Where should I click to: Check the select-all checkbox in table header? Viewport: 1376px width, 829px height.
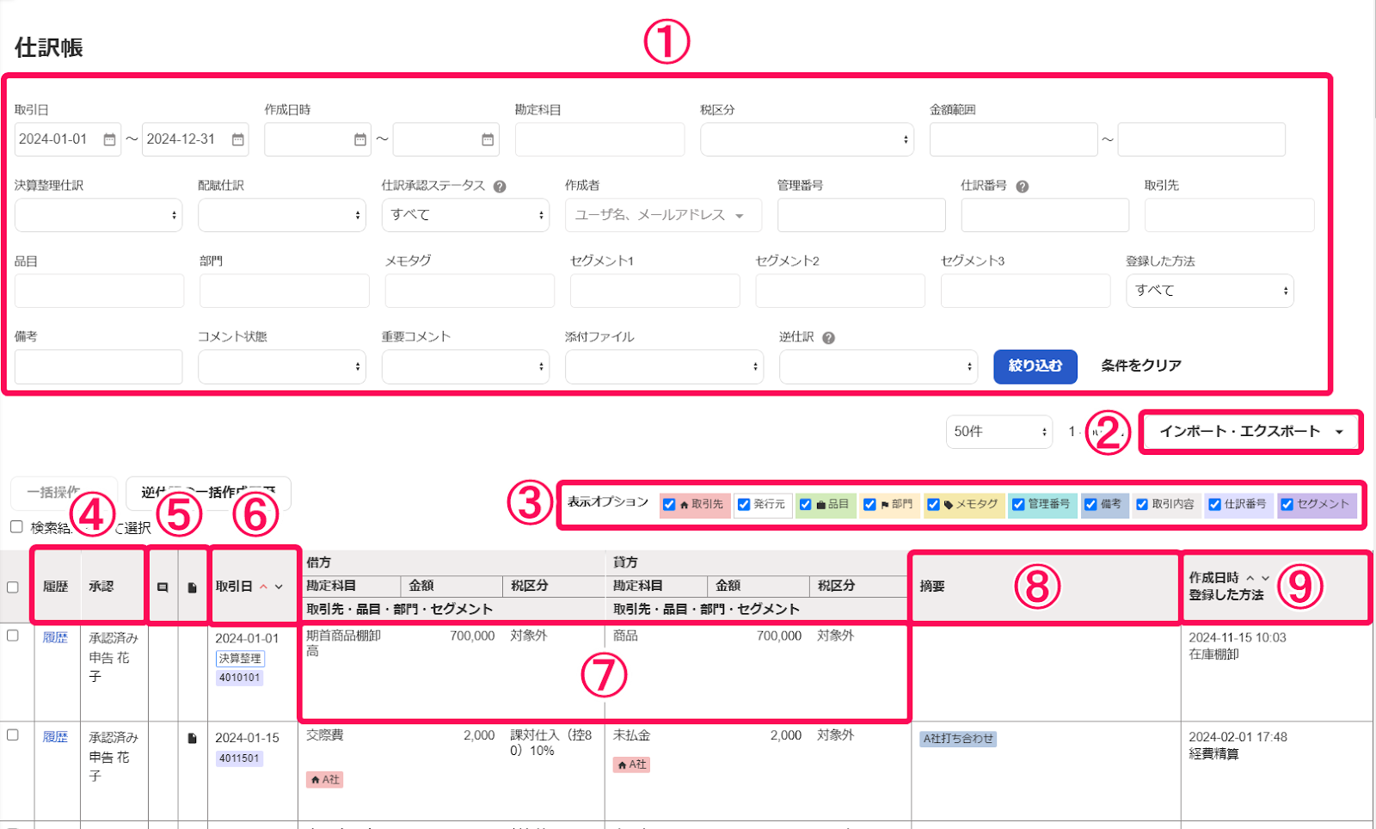point(13,587)
